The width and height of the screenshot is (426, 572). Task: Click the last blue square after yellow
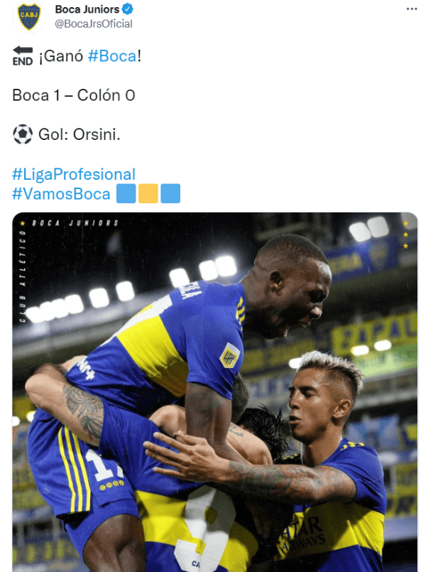[x=170, y=193]
